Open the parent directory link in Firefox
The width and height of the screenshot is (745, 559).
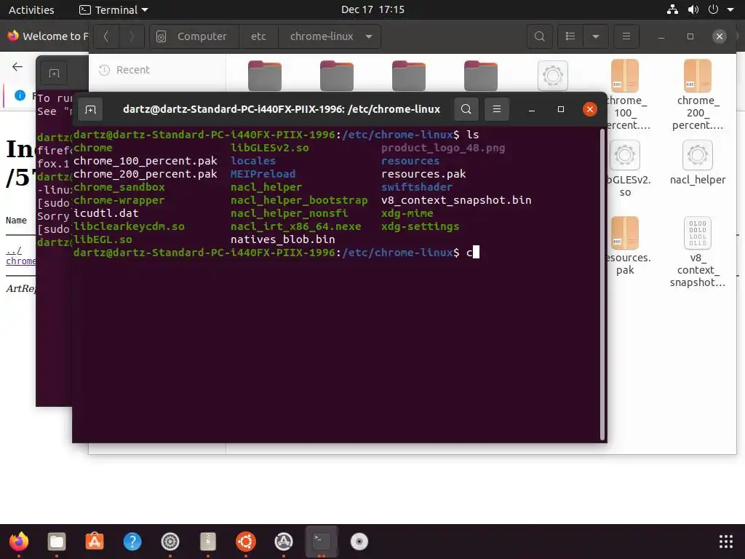click(13, 250)
